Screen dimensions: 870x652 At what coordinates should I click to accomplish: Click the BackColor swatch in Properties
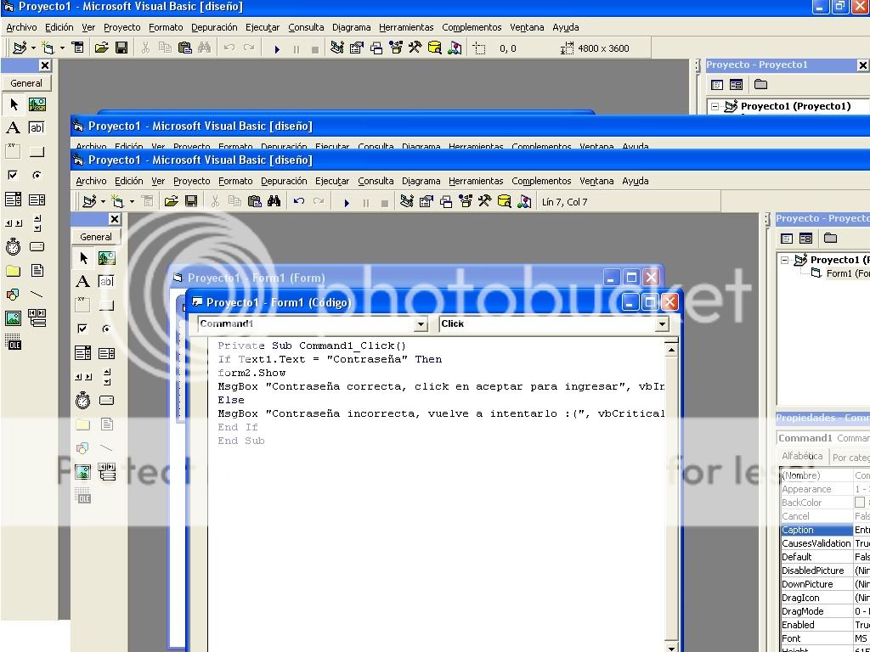(x=860, y=503)
